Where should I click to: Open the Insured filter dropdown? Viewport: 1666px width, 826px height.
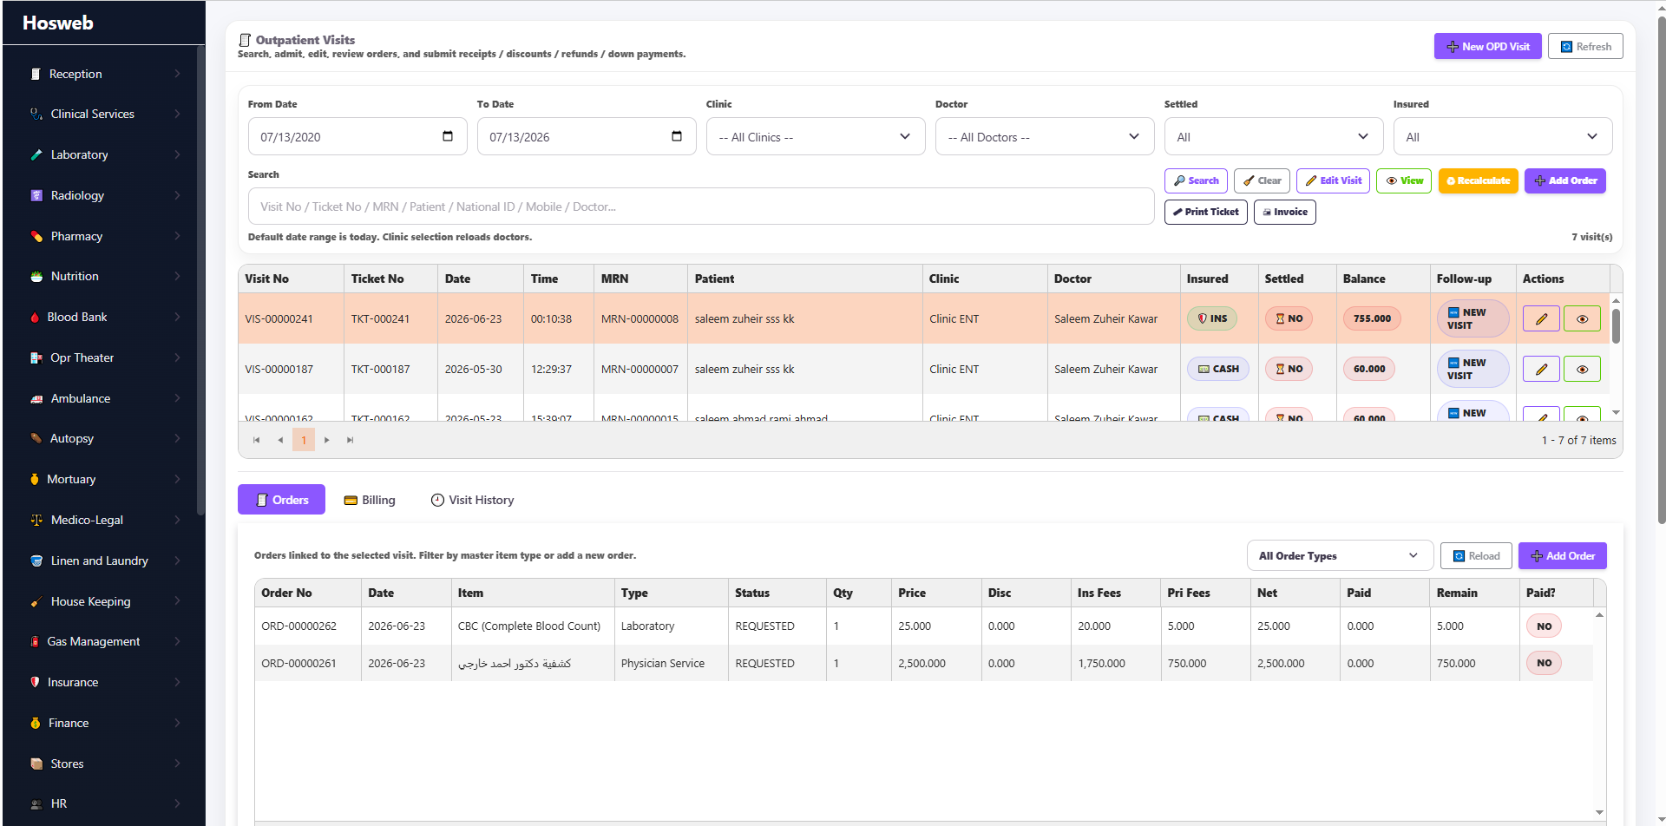pos(1503,137)
